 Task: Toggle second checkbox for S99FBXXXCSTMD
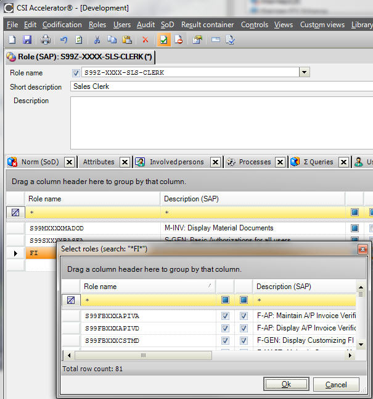point(244,340)
